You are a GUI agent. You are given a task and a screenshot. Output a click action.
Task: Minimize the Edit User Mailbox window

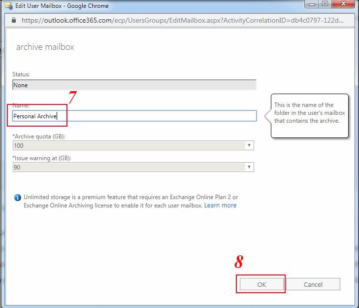click(312, 4)
